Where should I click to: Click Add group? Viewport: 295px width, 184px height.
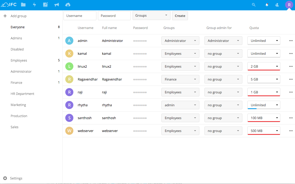click(18, 16)
